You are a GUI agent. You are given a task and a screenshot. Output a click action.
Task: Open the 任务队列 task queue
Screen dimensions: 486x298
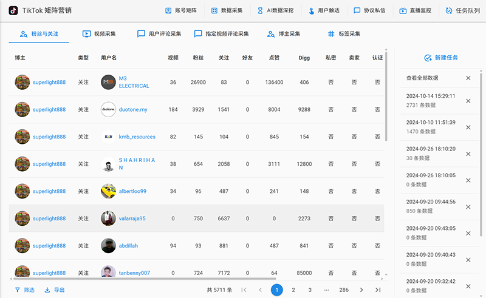[x=458, y=10]
